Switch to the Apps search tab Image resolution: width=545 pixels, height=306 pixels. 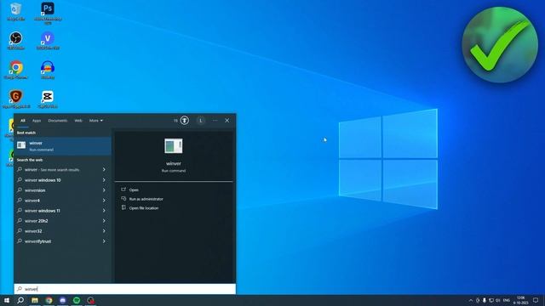pos(37,121)
